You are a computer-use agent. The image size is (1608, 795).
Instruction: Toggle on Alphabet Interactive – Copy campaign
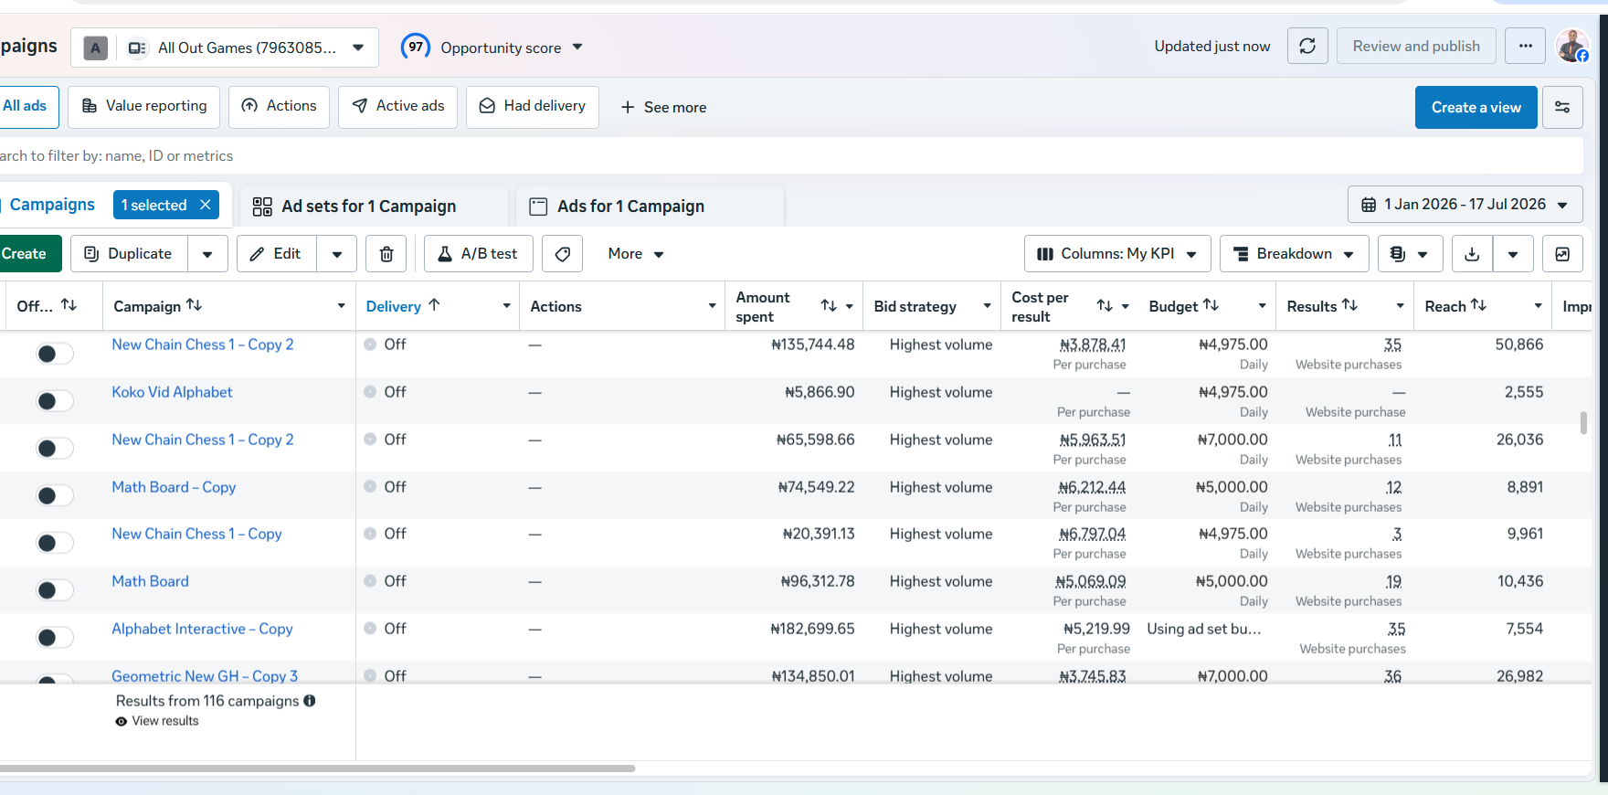(x=54, y=638)
